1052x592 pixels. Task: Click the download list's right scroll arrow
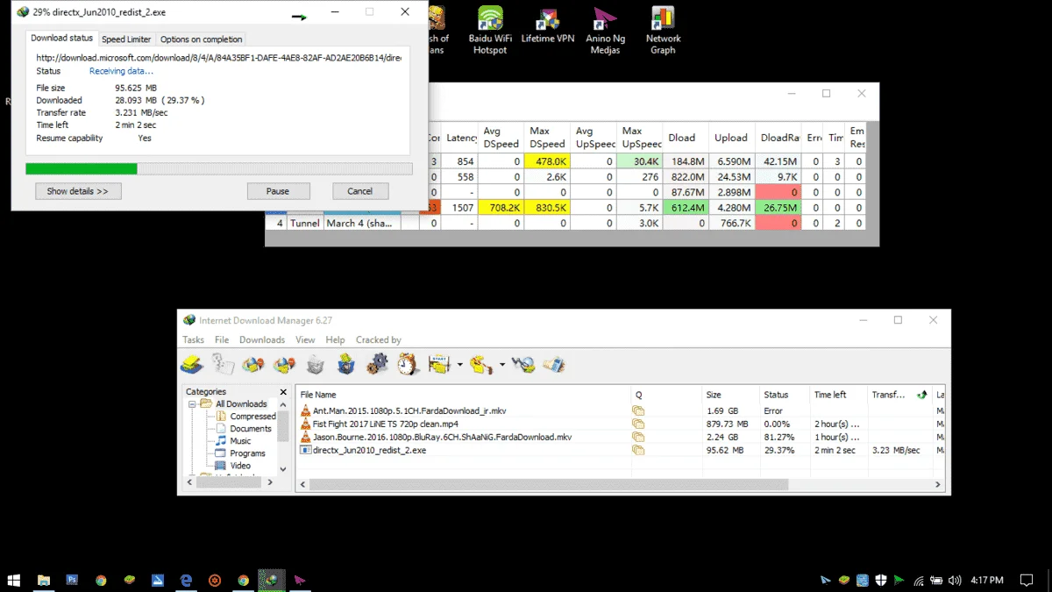[x=938, y=484]
